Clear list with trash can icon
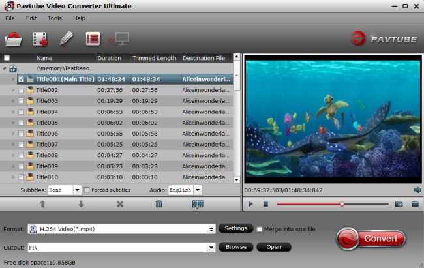Viewport: 424px width, 268px height. point(159,204)
